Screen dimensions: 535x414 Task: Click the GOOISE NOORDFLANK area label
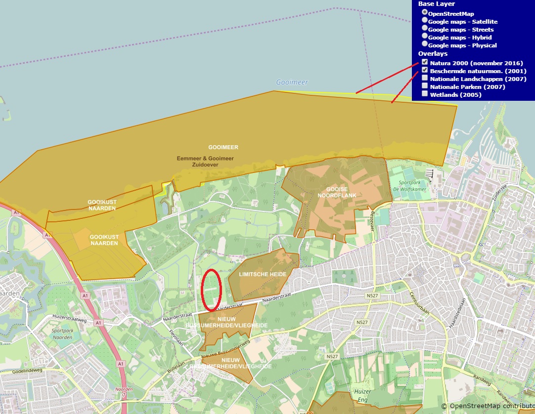click(x=337, y=192)
